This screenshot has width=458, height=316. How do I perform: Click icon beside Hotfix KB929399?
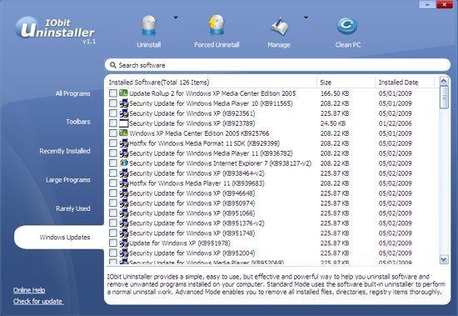point(123,143)
